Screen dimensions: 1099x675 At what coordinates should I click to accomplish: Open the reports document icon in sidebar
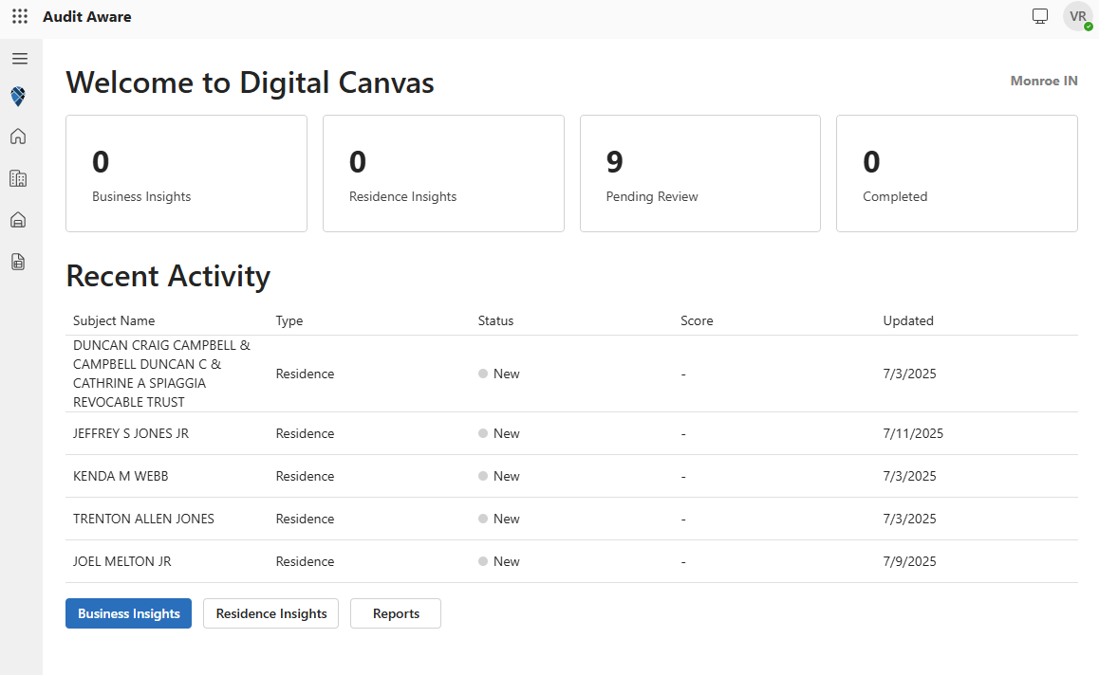pyautogui.click(x=18, y=262)
